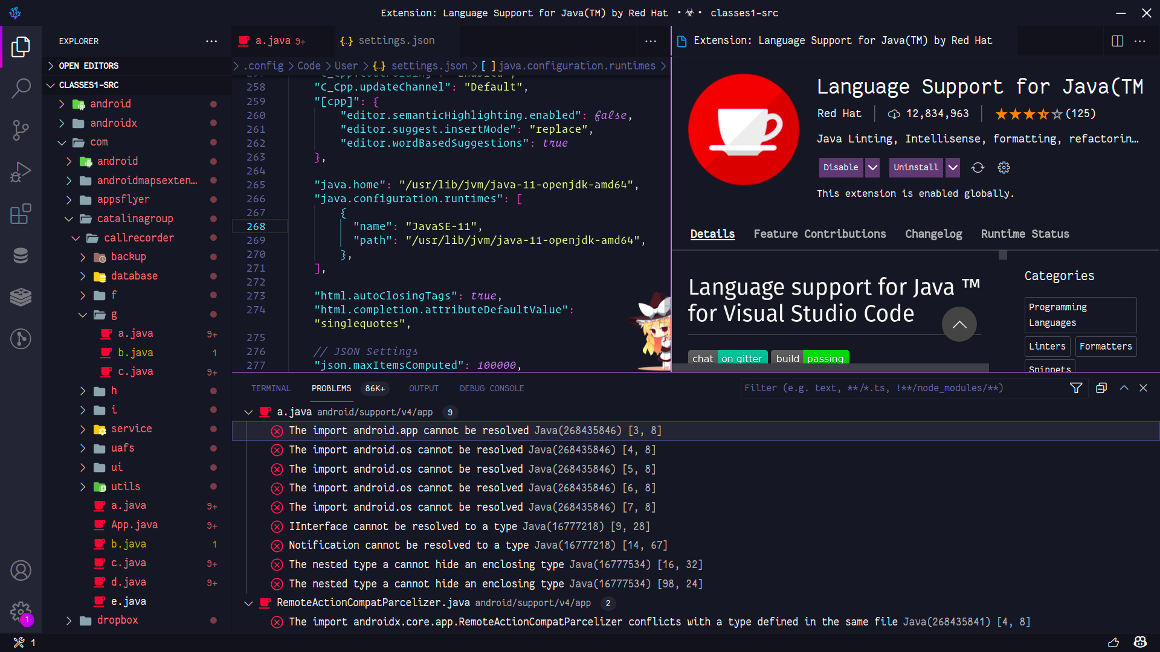Toggle the split editor layout icon

1117,40
